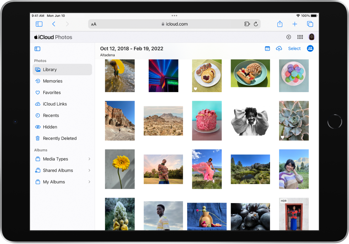Open the extensions icon in address bar
Screen dimensions: 349x244
point(247,24)
